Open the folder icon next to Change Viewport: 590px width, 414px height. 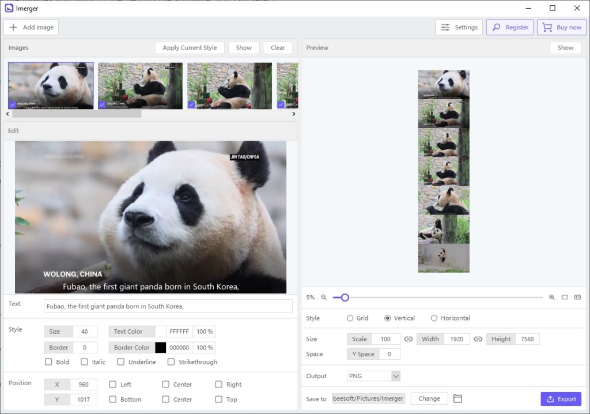tap(458, 398)
